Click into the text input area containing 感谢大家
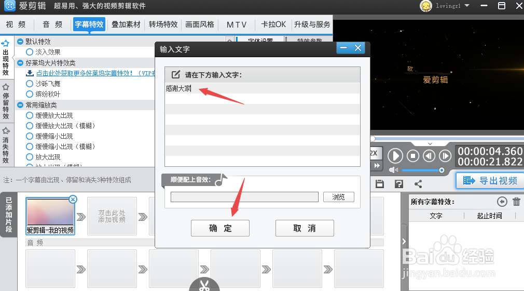The width and height of the screenshot is (524, 291). [x=263, y=124]
